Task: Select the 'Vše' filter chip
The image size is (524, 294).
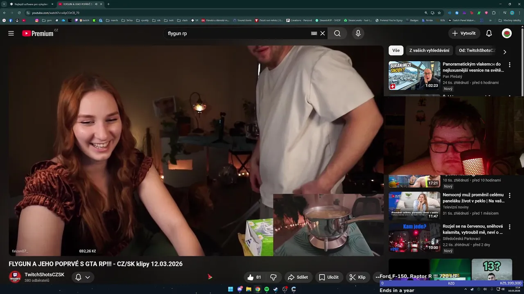Action: (396, 51)
